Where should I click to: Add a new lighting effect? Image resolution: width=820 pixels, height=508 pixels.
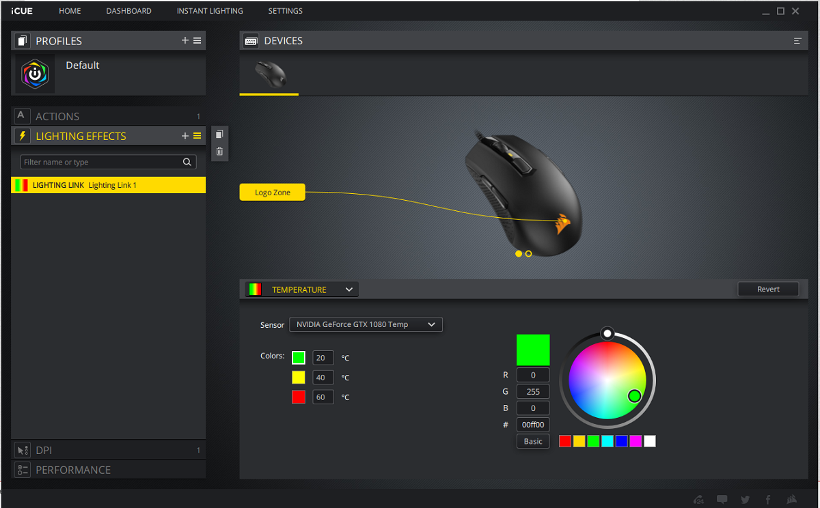tap(185, 136)
